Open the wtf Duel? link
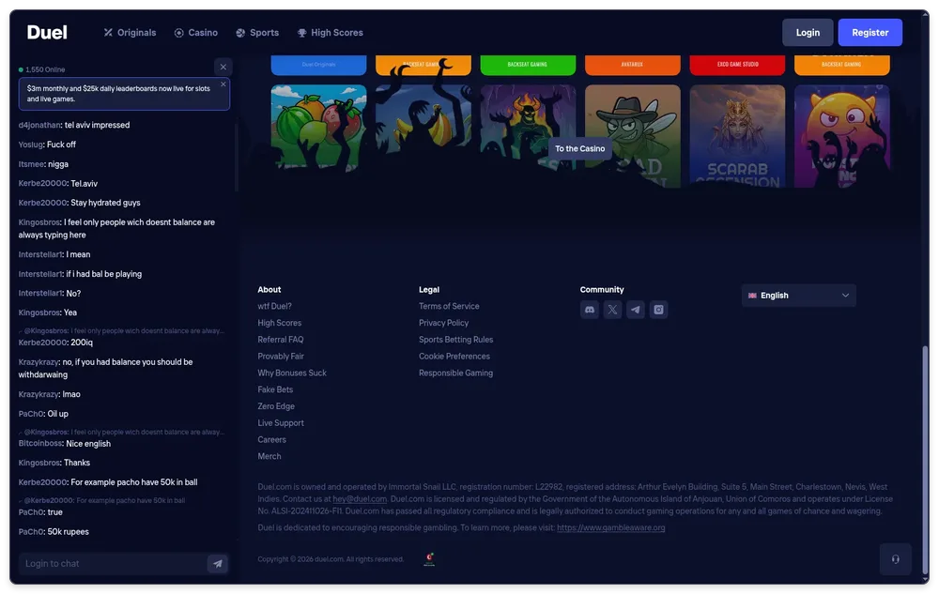This screenshot has width=939, height=594. coord(275,306)
